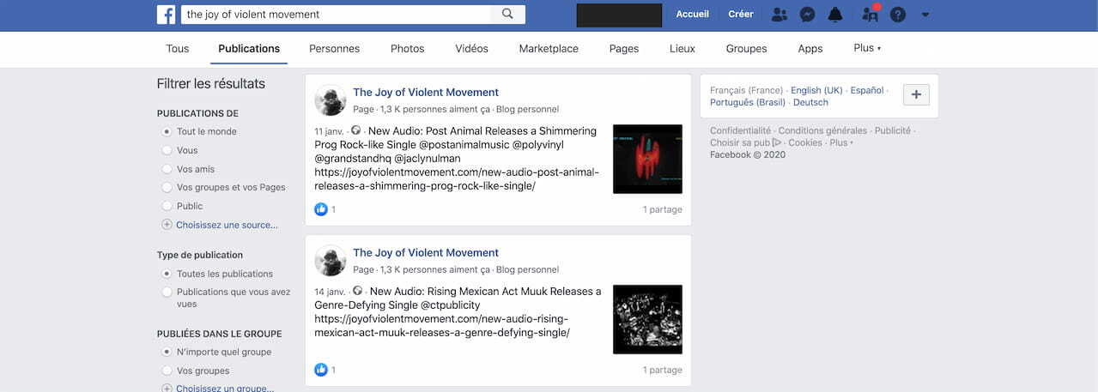
Task: Switch to the Marketplace tab
Action: pos(549,49)
